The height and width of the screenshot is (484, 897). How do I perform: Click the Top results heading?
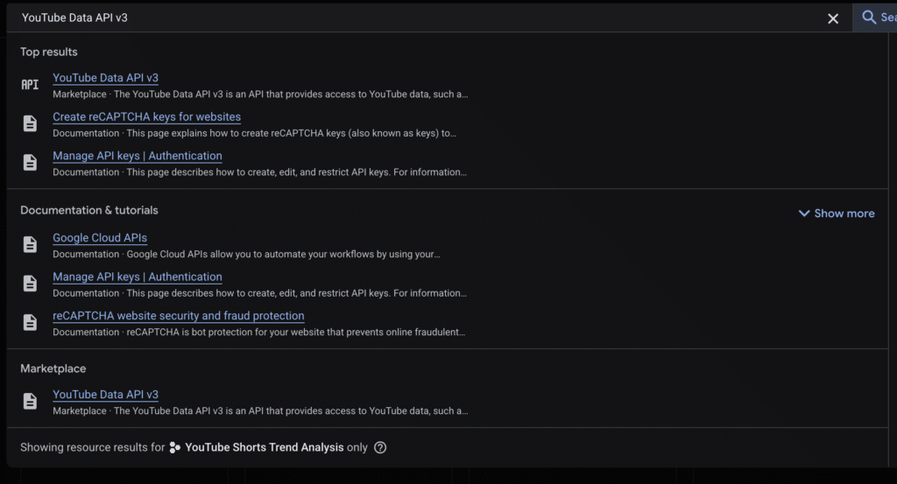click(x=49, y=52)
